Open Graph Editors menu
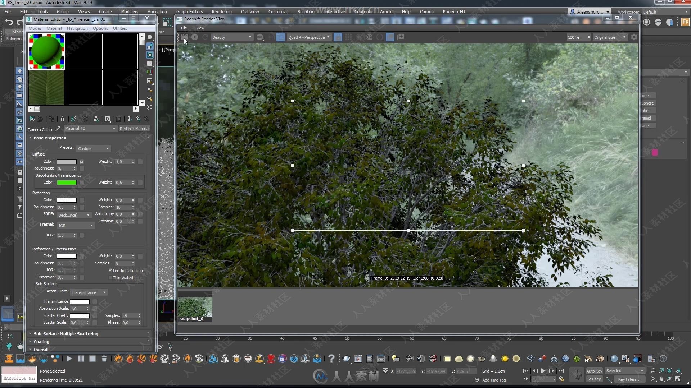The height and width of the screenshot is (388, 691). click(190, 11)
